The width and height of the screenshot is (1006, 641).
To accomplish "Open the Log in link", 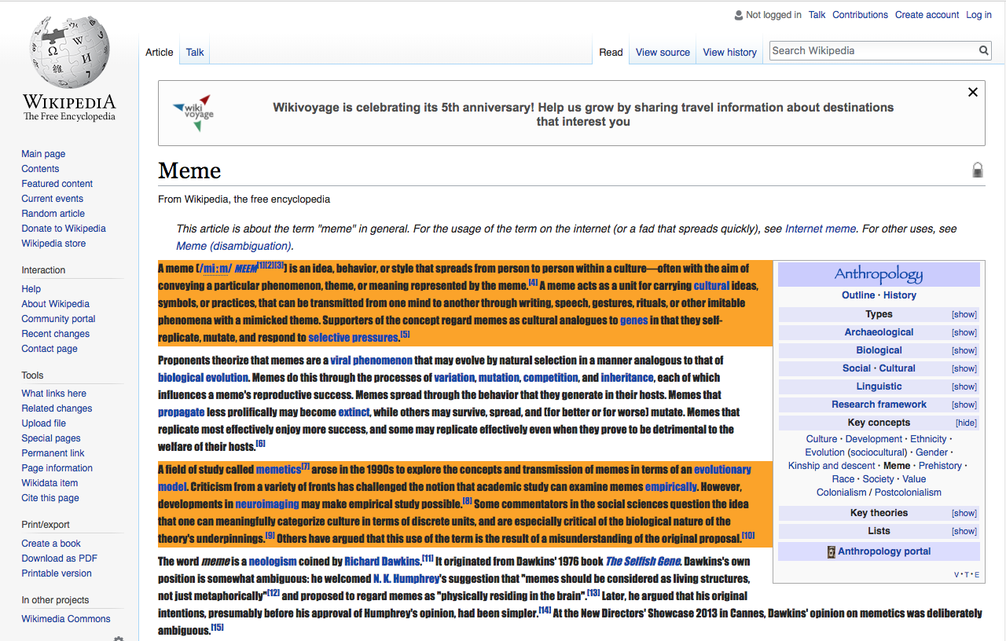I will pyautogui.click(x=978, y=15).
